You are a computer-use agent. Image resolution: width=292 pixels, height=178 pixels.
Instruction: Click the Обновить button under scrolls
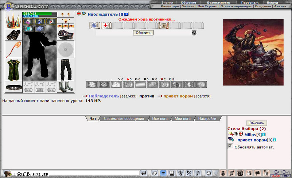point(143,33)
